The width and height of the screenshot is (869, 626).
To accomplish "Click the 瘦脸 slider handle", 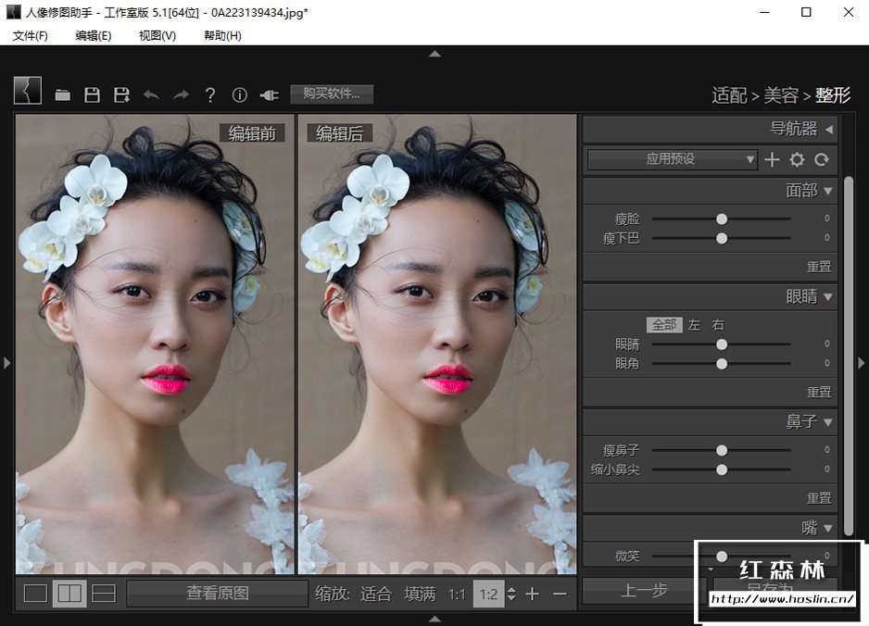I will [x=722, y=219].
